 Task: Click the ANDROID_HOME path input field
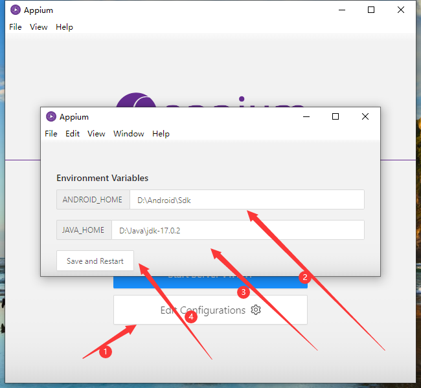click(x=247, y=200)
